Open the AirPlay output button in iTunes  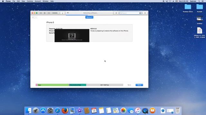62,13
